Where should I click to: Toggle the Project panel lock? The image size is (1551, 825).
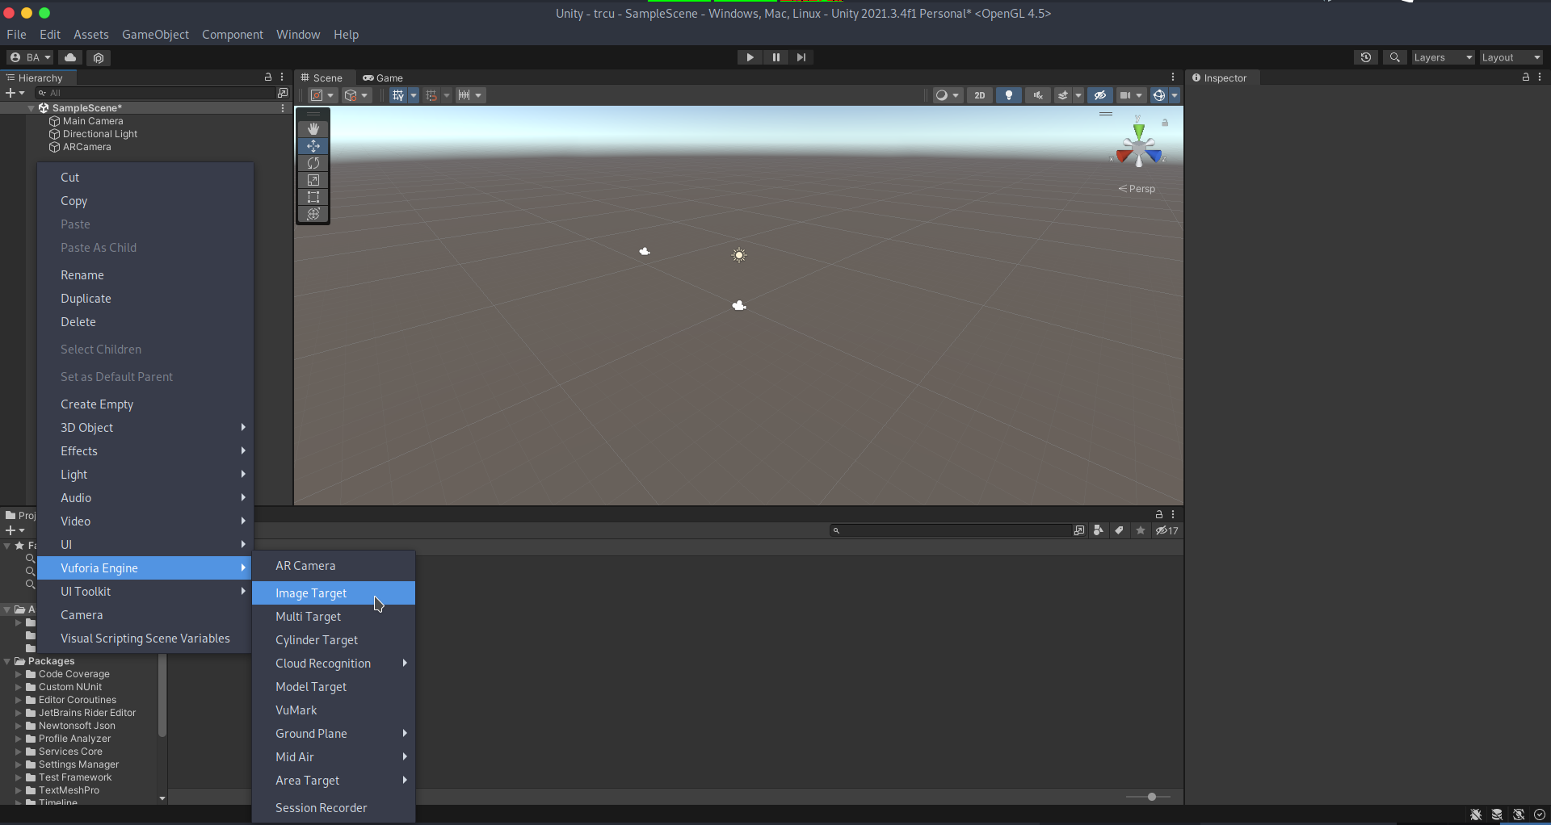tap(1159, 514)
